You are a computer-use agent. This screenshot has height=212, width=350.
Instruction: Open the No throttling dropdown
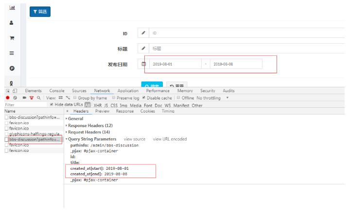[x=212, y=98]
